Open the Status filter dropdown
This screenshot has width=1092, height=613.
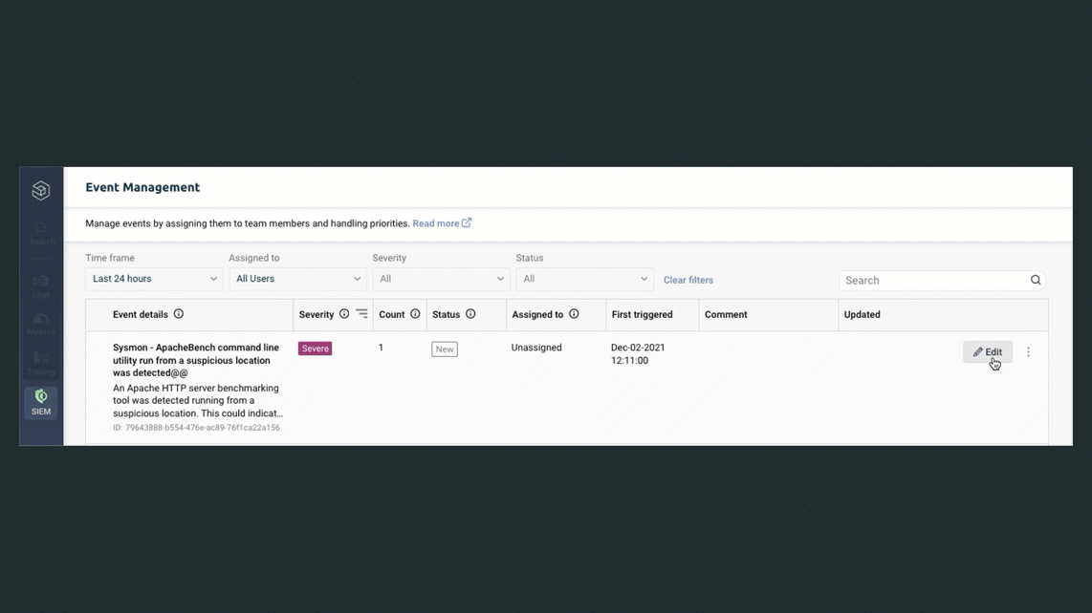coord(584,279)
